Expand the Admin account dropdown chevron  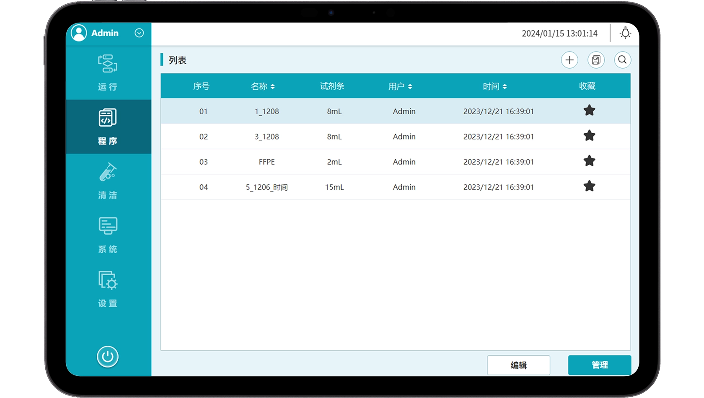click(x=139, y=33)
